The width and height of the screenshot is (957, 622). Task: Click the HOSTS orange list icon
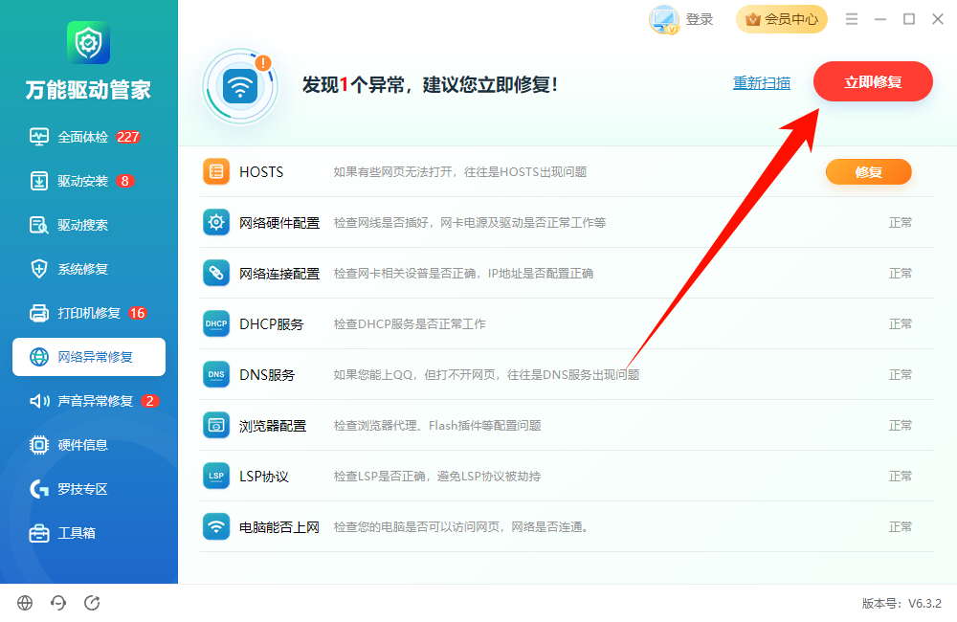click(x=216, y=171)
